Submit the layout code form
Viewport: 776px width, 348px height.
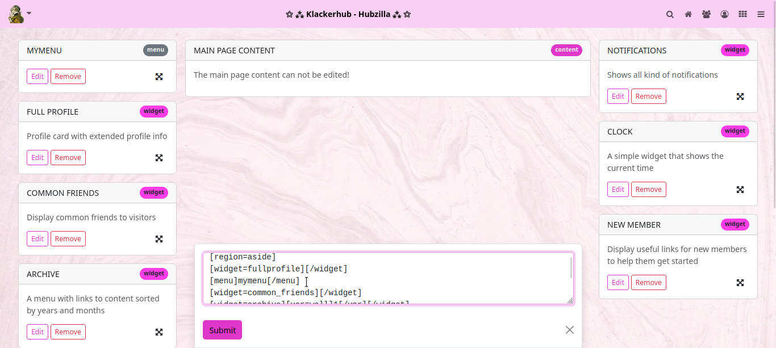click(x=222, y=330)
